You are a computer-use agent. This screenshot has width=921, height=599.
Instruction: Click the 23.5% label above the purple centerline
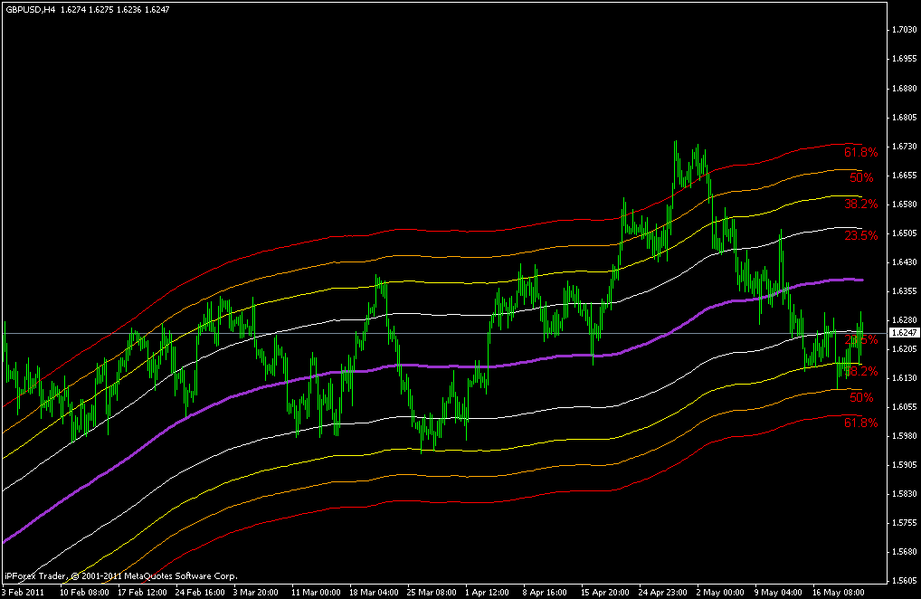pyautogui.click(x=861, y=235)
